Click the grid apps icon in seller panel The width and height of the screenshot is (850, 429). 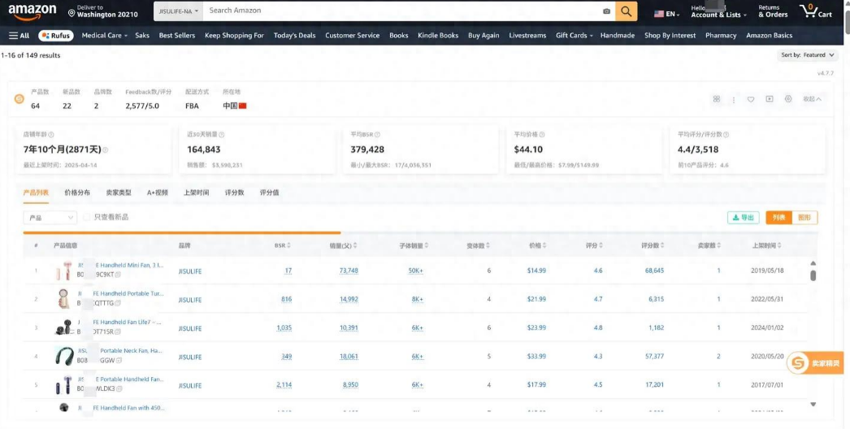coord(717,99)
